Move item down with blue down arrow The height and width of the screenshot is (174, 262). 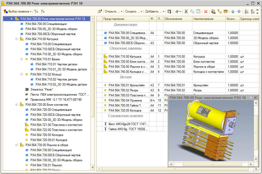(x=239, y=11)
